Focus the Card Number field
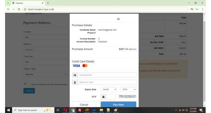Viewport: 211px width, 113px height. (107, 75)
